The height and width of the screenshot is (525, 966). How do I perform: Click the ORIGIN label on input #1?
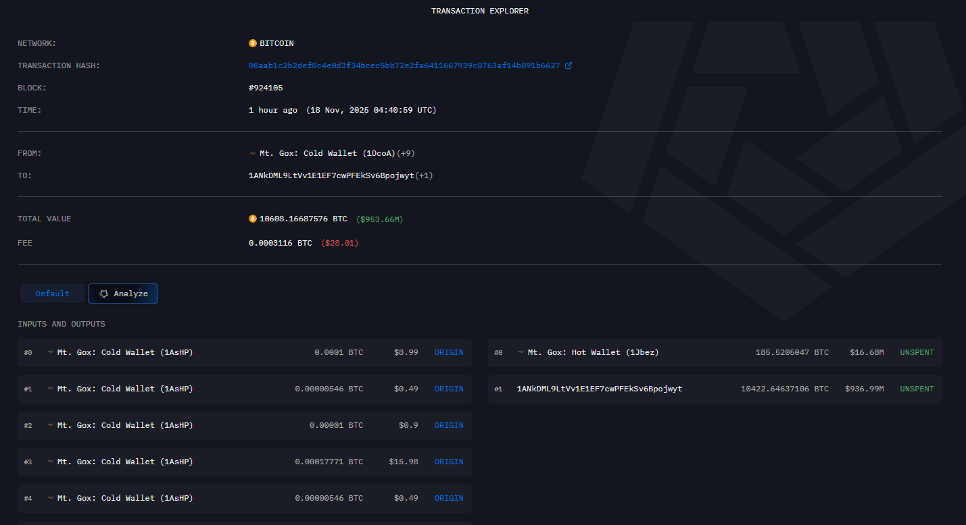coord(449,388)
